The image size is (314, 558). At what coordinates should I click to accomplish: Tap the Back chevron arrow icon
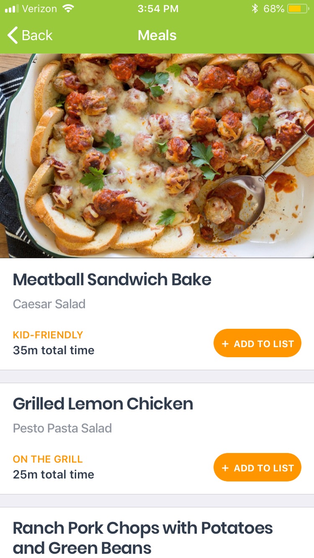[13, 36]
